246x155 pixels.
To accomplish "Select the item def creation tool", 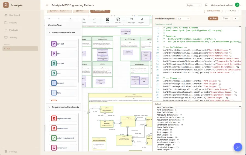I will [x=63, y=83].
